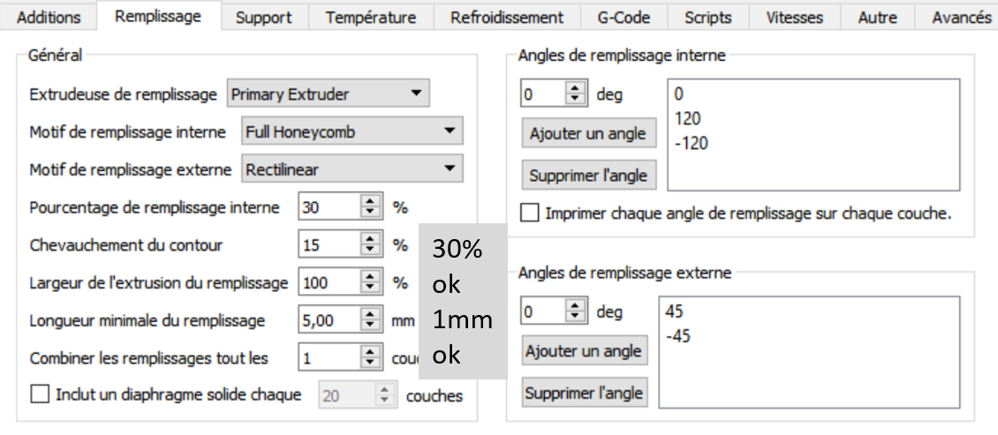The height and width of the screenshot is (435, 998).
Task: Open the Température tab
Action: click(371, 18)
